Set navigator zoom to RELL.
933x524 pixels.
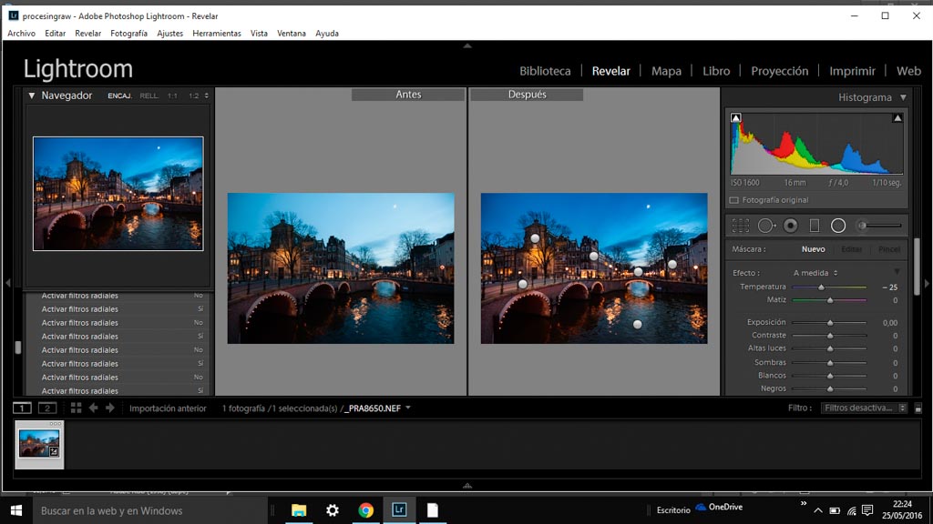click(149, 96)
